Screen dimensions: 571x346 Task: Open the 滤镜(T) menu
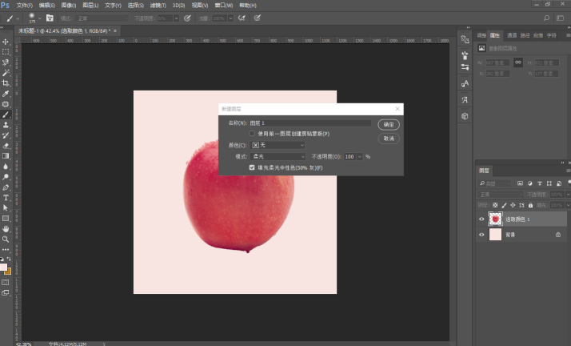(158, 6)
